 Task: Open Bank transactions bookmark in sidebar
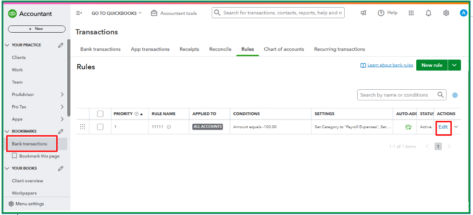[x=30, y=144]
